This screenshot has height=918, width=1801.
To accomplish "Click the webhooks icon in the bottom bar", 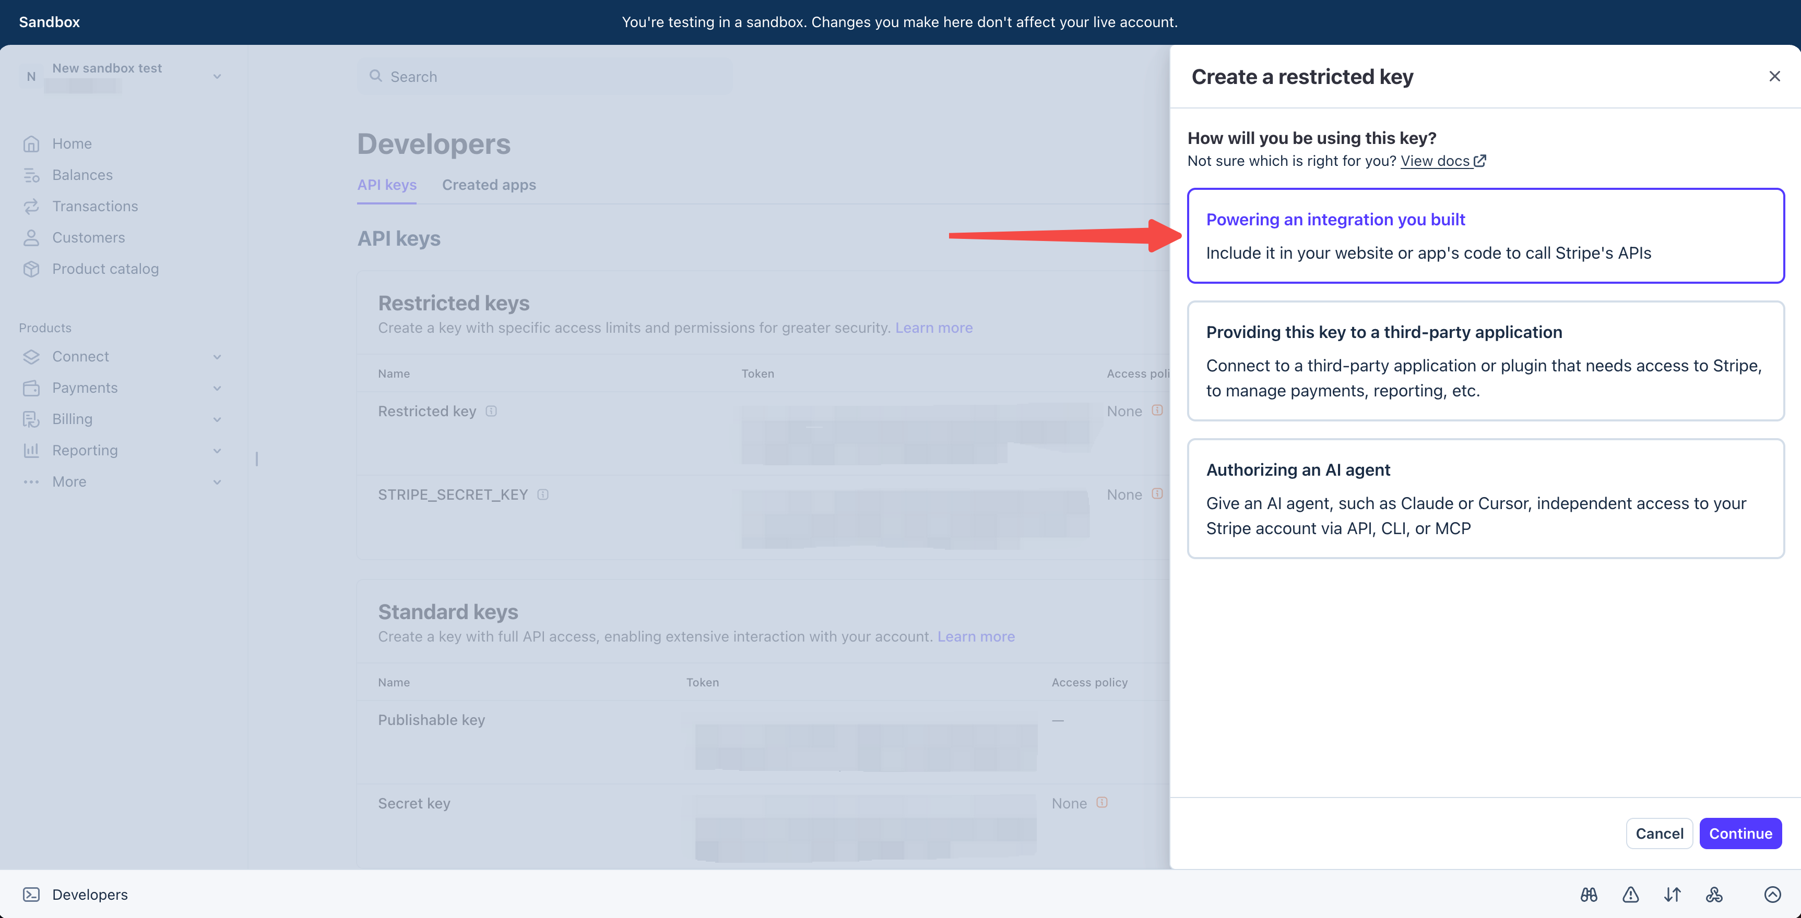I will pyautogui.click(x=1714, y=894).
